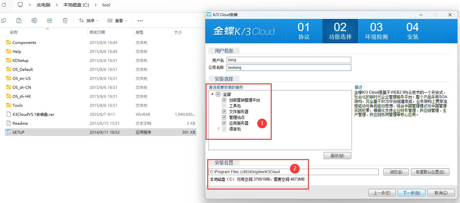Select the Tools folder icon
This screenshot has width=460, height=203.
[9, 105]
